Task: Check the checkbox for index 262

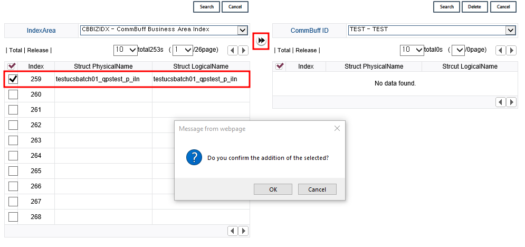Action: point(13,125)
